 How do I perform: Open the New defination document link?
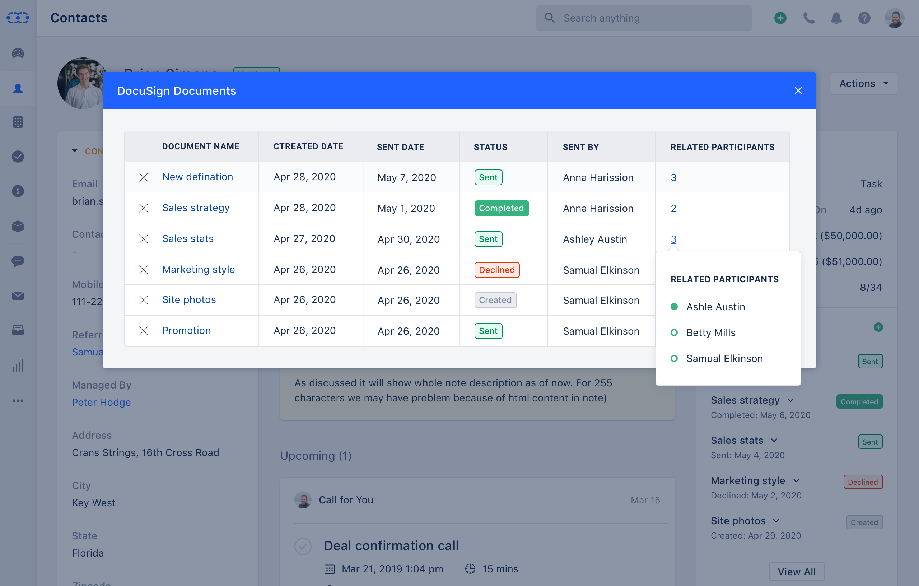198,177
